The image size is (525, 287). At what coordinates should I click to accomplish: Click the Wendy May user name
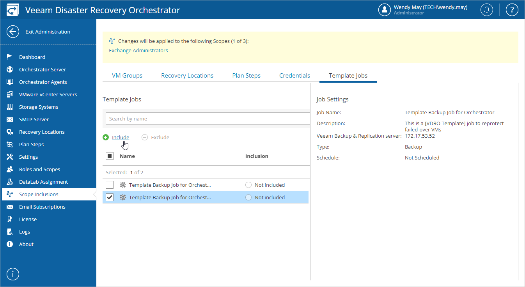pyautogui.click(x=431, y=7)
